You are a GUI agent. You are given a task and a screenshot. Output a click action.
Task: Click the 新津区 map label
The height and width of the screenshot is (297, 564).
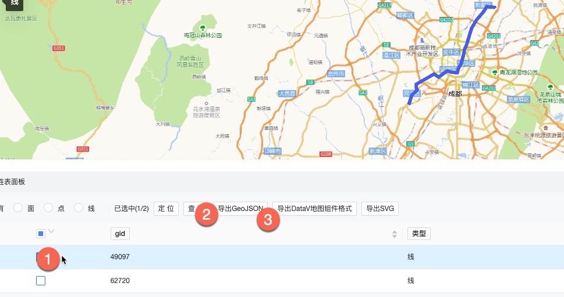[377, 151]
